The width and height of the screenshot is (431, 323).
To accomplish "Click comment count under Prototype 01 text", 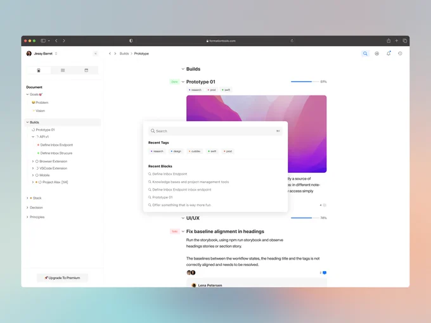I will pos(323,205).
